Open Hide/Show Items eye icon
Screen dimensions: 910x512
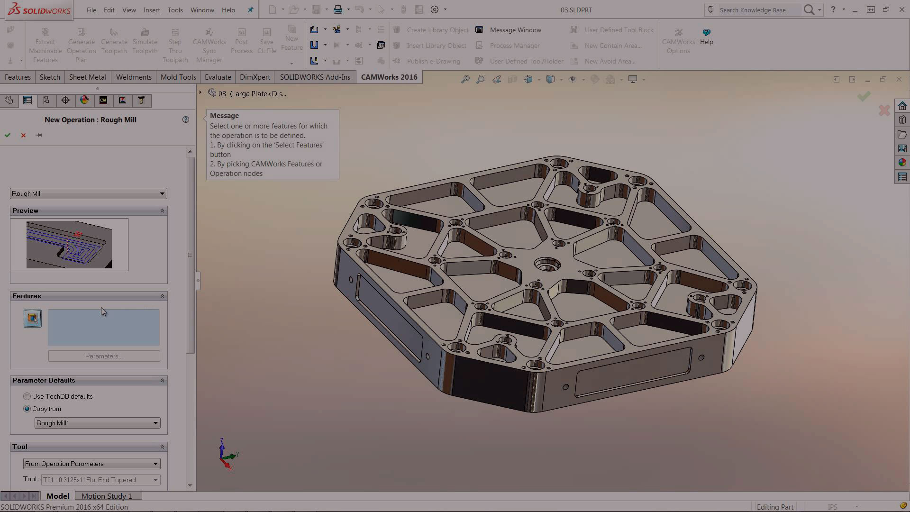pyautogui.click(x=573, y=79)
